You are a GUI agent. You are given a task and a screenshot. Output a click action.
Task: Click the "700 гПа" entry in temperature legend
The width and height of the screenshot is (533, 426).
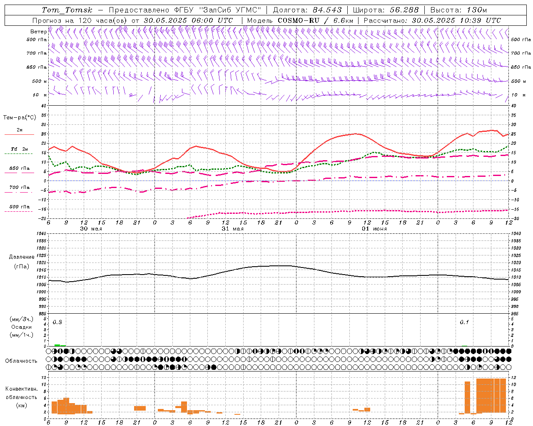[x=20, y=188]
